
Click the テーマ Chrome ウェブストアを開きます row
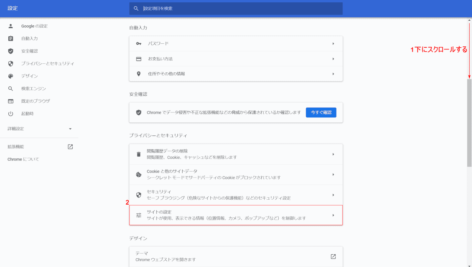[x=236, y=256]
